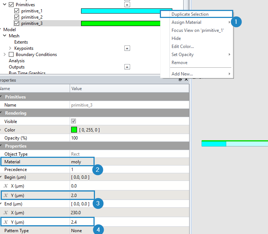Screen dimensions: 268x234
Task: Uncheck primitive_1 visibility checkbox
Action: [x=16, y=11]
